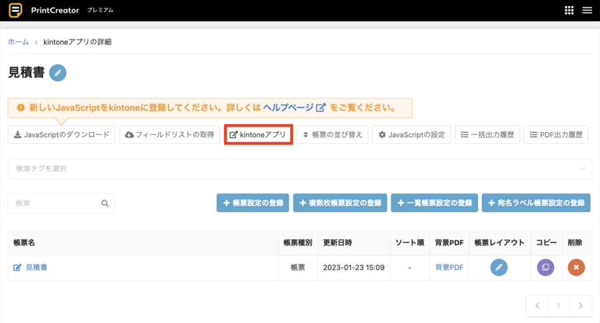The image size is (600, 323).
Task: Click JavaScriptのダウンロード button
Action: point(61,135)
